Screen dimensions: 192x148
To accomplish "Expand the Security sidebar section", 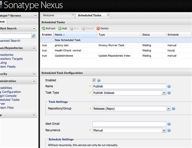I will click(x=34, y=74).
